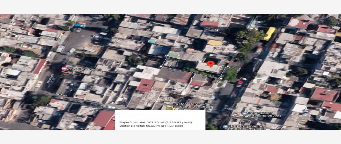Click the top-left measurement polygon node
The image size is (341, 144).
167,56
